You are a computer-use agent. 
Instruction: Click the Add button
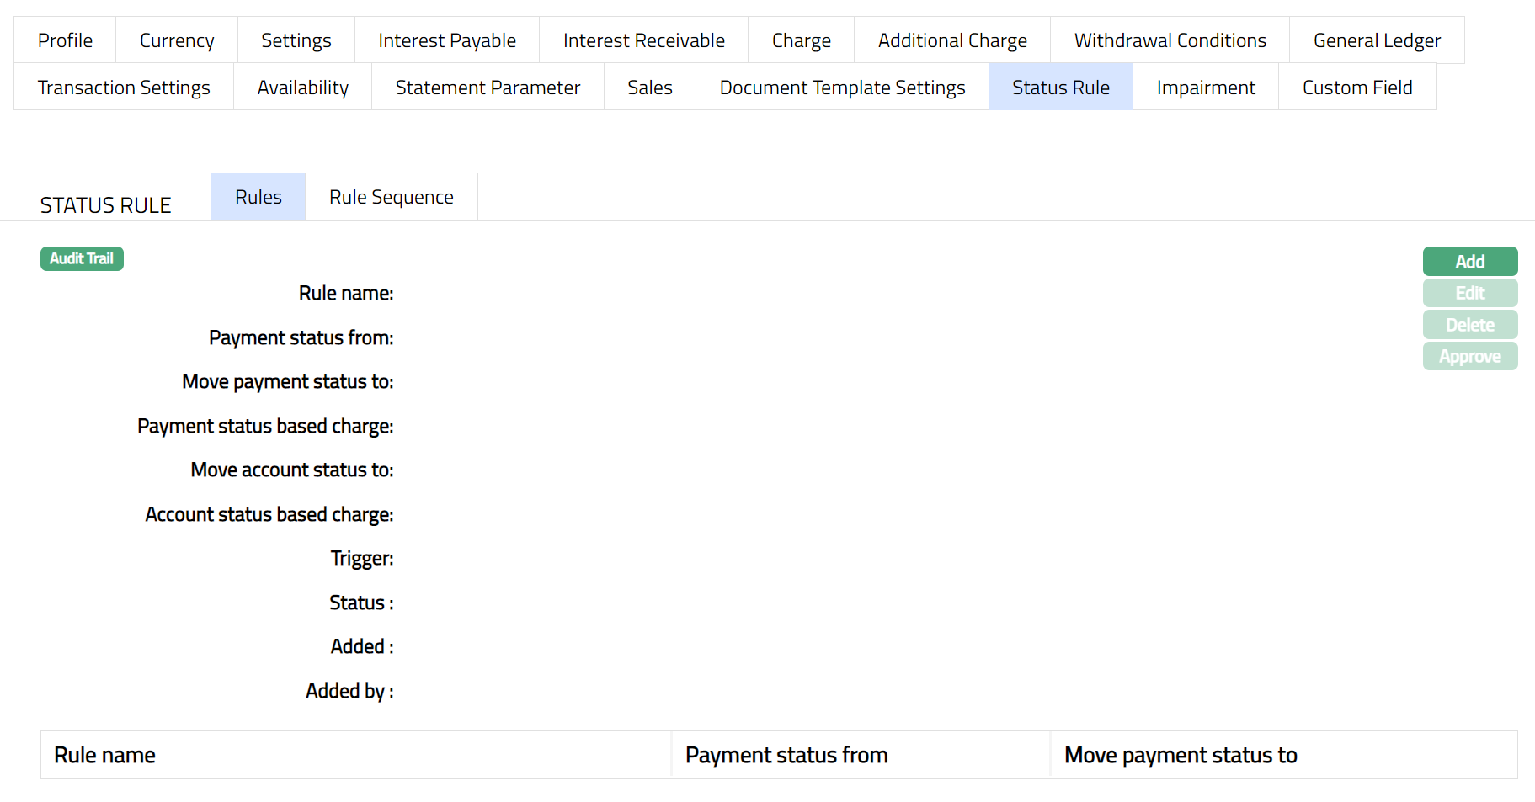point(1469,261)
